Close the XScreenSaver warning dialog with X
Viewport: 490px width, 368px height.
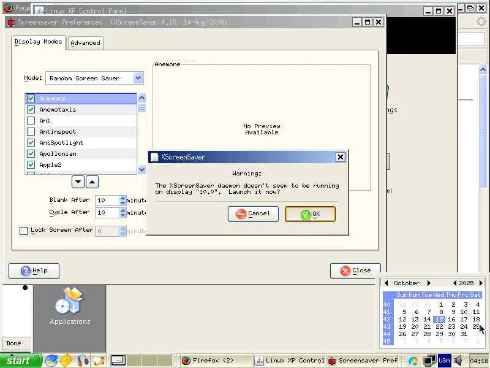tap(341, 157)
